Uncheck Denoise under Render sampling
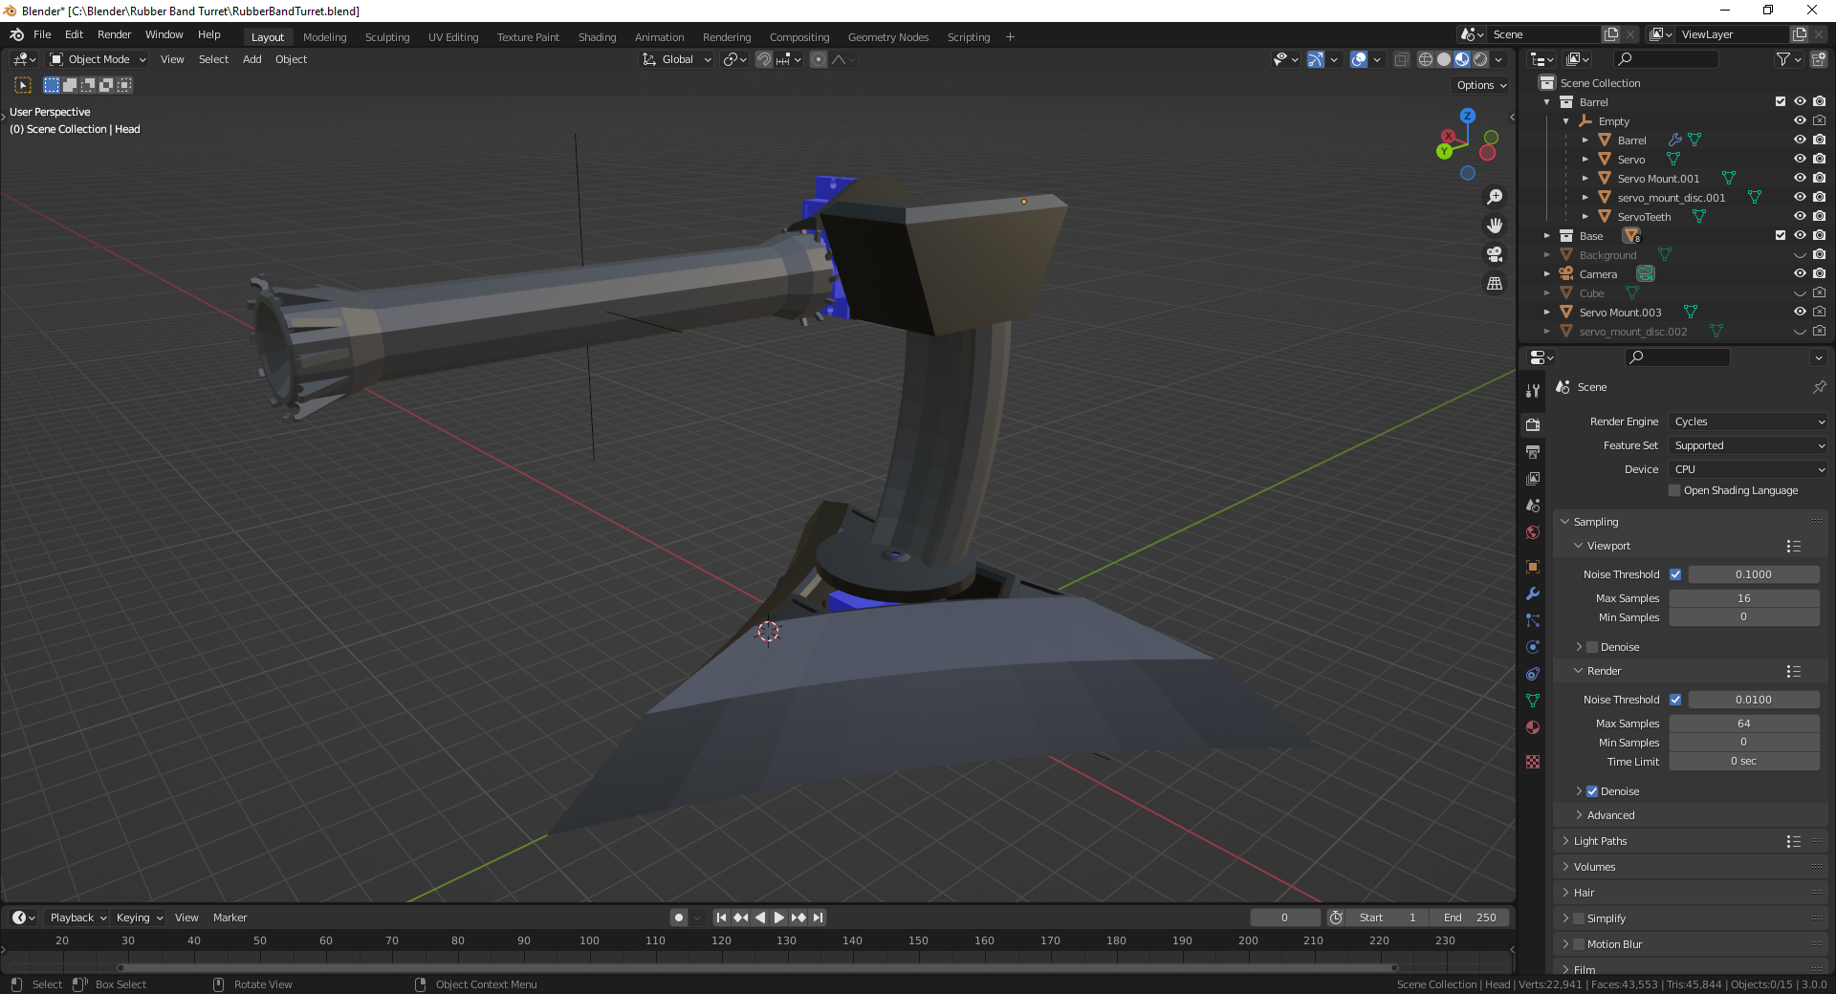 [x=1592, y=791]
